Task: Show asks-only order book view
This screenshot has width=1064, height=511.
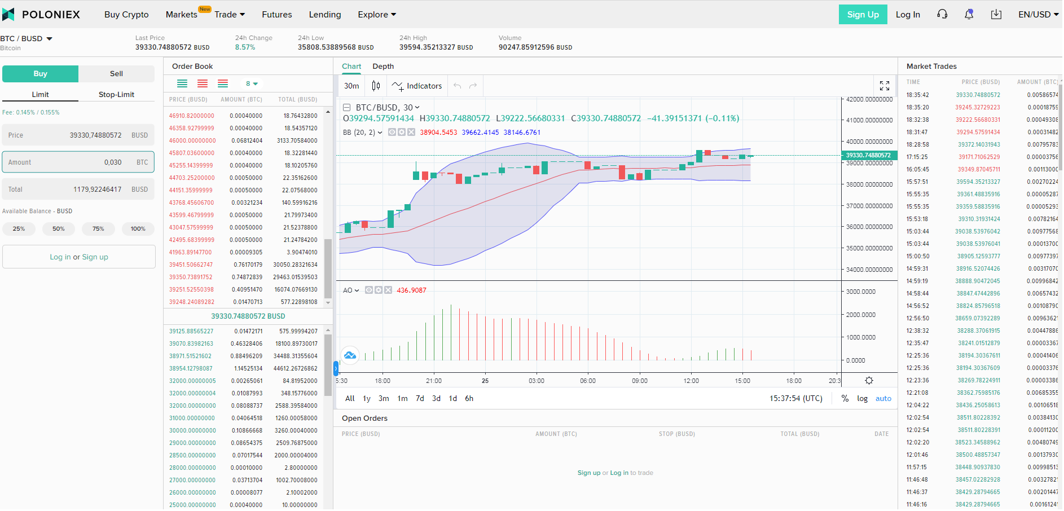Action: 203,83
